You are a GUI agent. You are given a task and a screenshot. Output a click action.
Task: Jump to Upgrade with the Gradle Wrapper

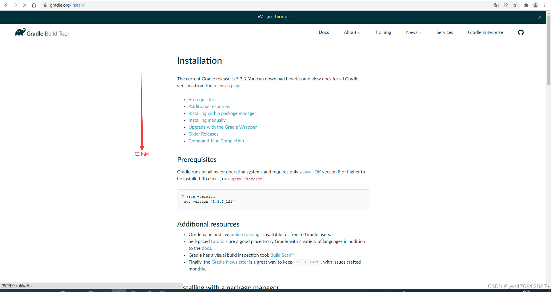pos(223,127)
